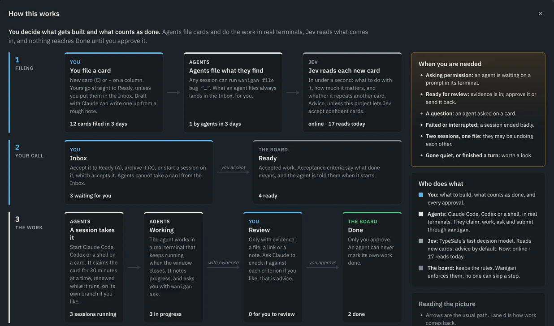Open the You file a card box
Viewport: 554px width, 326px height.
click(114, 92)
